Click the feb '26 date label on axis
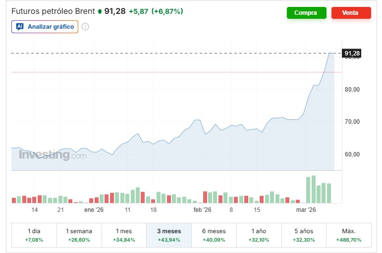382x253 pixels. point(202,210)
